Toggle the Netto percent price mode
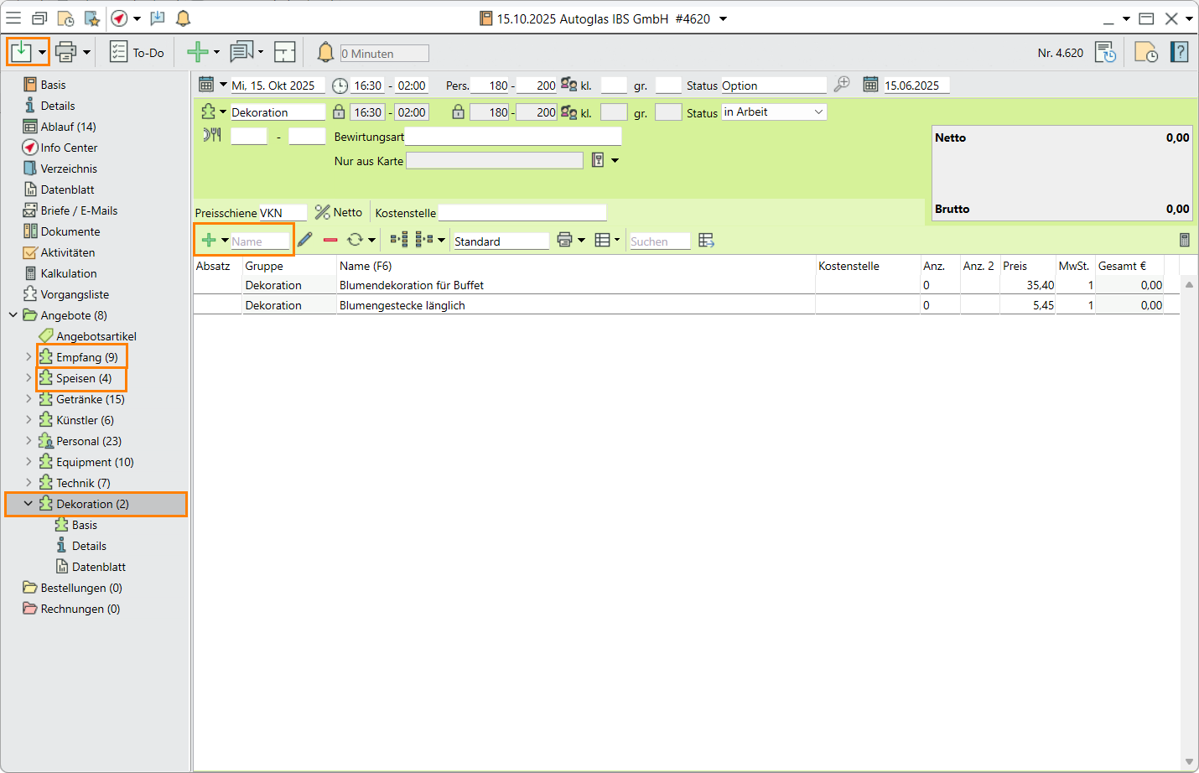 point(323,213)
